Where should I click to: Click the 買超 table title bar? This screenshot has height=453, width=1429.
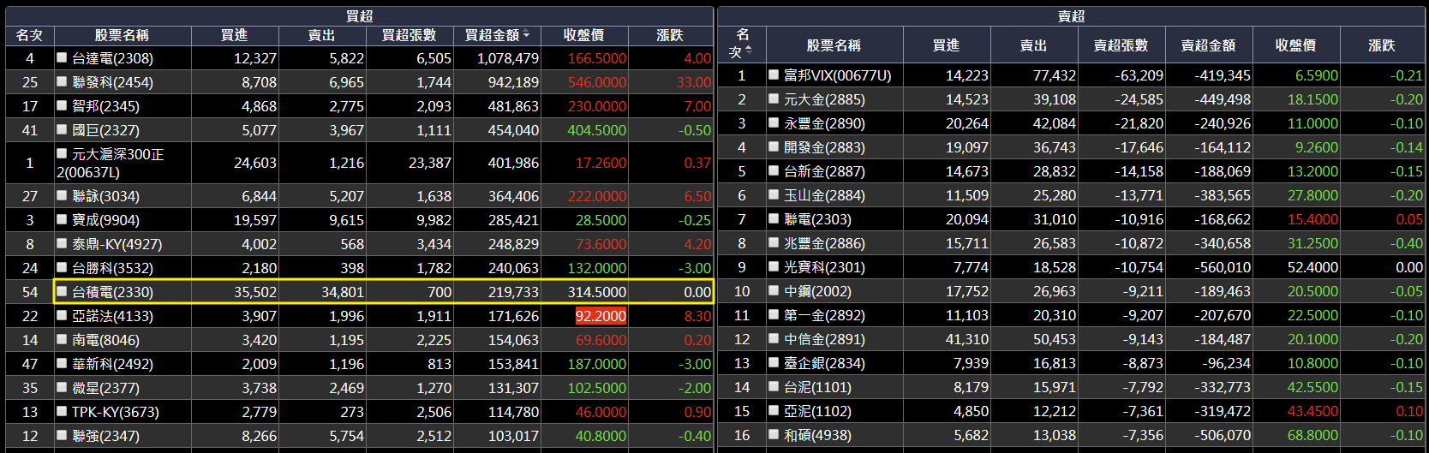(x=360, y=16)
